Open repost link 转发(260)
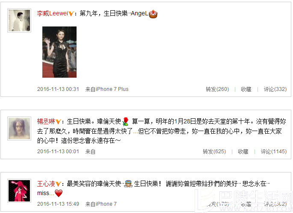Image resolution: width=293 pixels, height=213 pixels. (x=217, y=89)
